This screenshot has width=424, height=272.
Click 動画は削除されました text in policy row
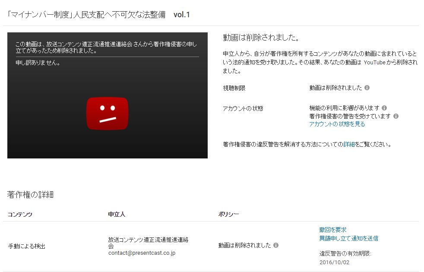pyautogui.click(x=244, y=245)
